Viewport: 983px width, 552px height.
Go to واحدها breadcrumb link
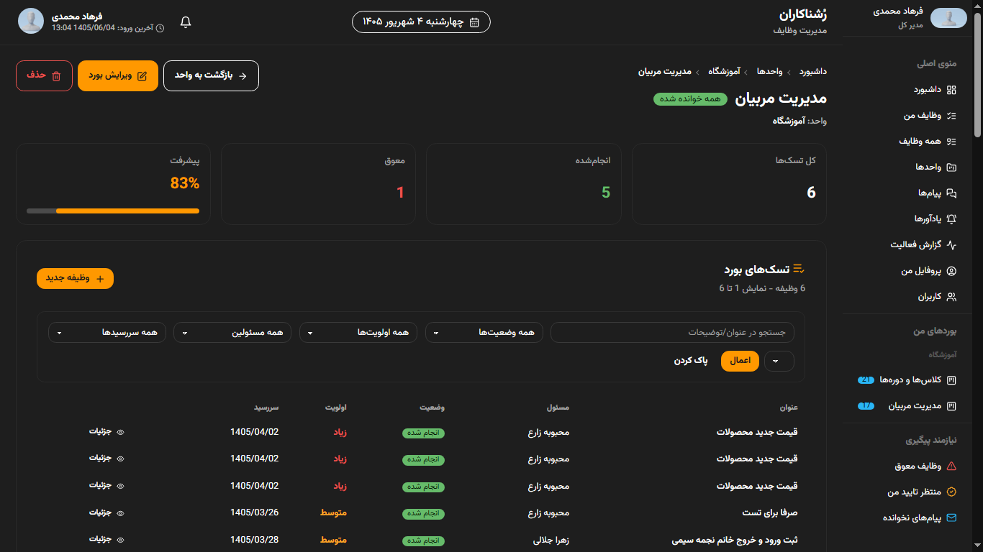[770, 72]
